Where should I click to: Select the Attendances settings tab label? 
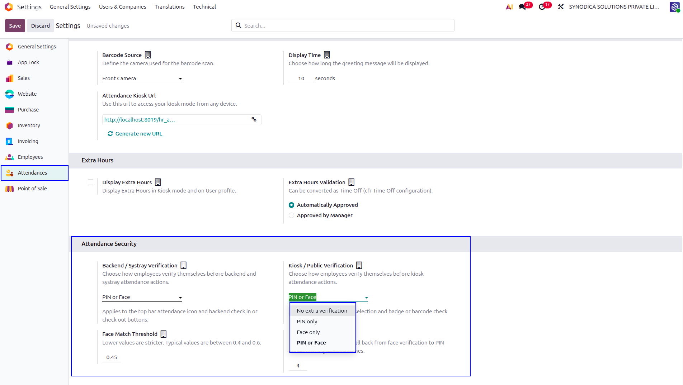tap(32, 173)
